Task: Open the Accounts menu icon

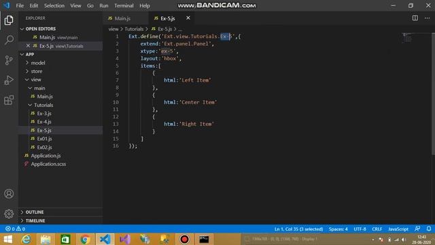Action: [x=9, y=193]
